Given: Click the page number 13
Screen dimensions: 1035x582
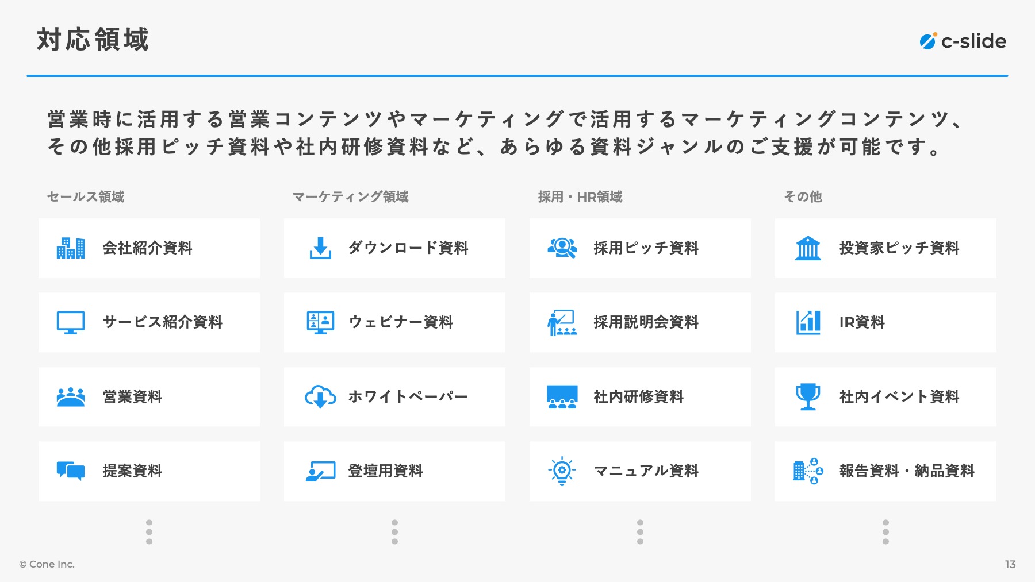Looking at the screenshot, I should point(1010,564).
